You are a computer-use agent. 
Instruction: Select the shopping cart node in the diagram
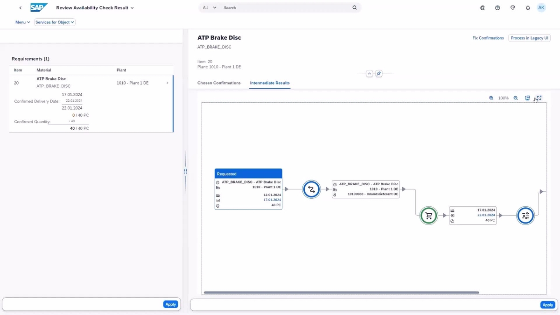click(x=428, y=215)
